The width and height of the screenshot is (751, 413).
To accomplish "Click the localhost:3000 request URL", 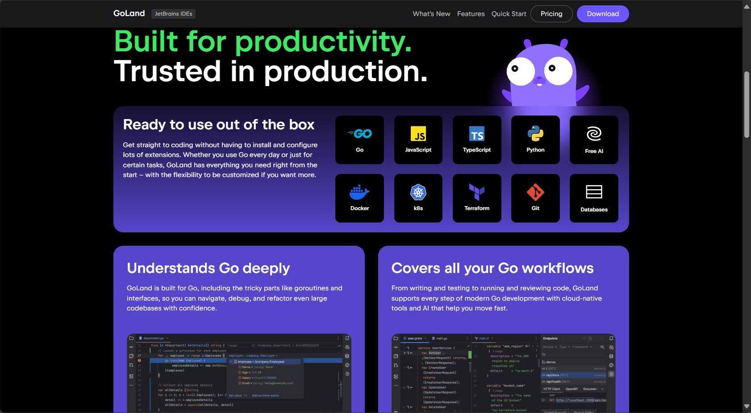I will 575,400.
